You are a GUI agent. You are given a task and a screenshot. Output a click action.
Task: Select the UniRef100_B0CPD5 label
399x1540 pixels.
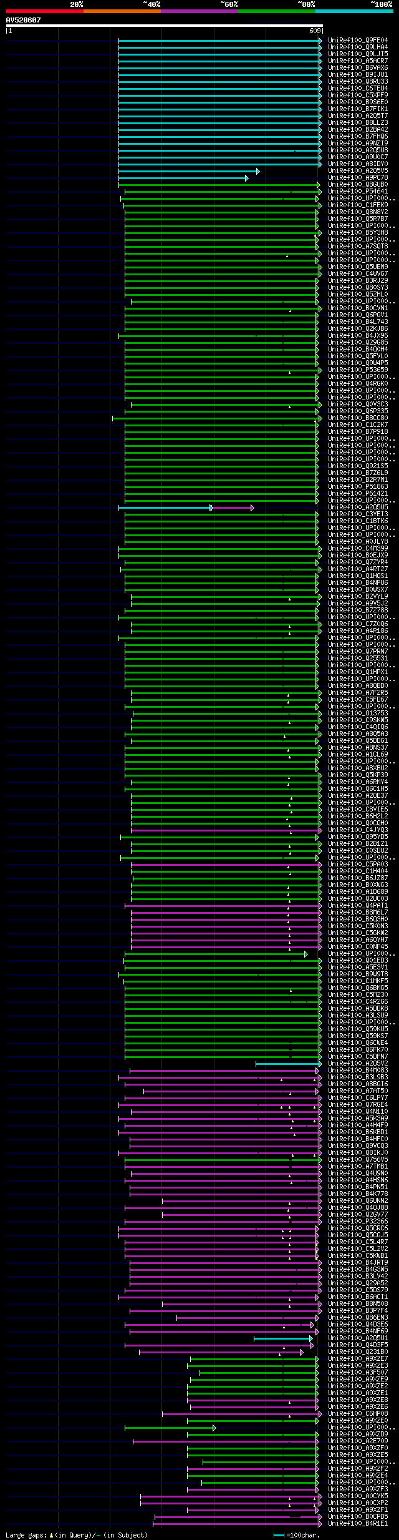coord(358,1517)
